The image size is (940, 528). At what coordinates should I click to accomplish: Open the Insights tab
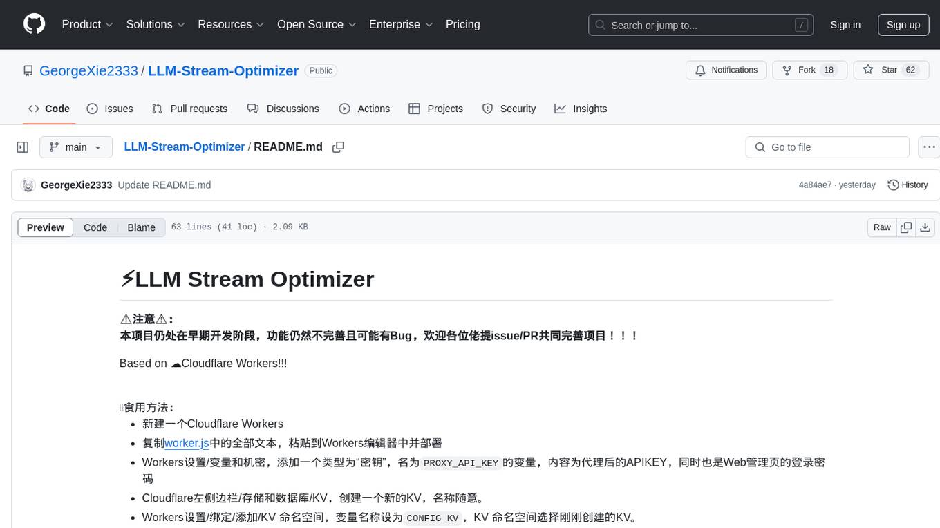click(x=581, y=109)
